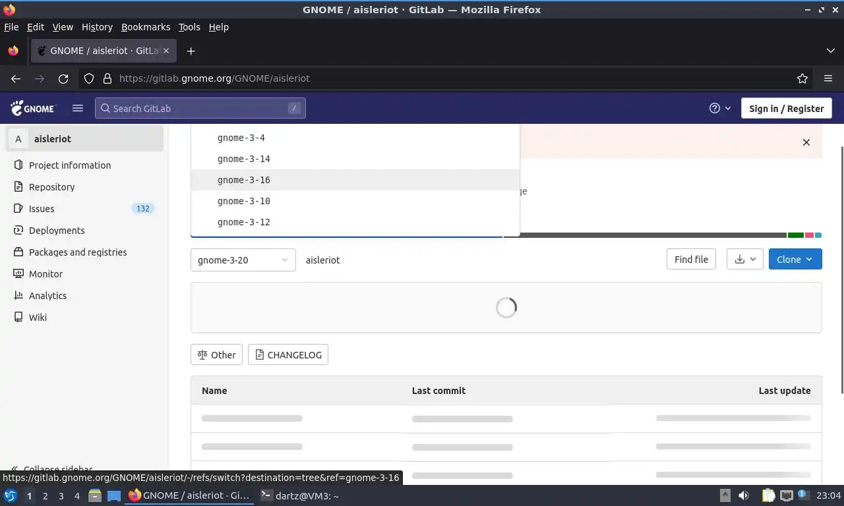The width and height of the screenshot is (844, 506).
Task: Expand the Clone dropdown button
Action: (795, 260)
